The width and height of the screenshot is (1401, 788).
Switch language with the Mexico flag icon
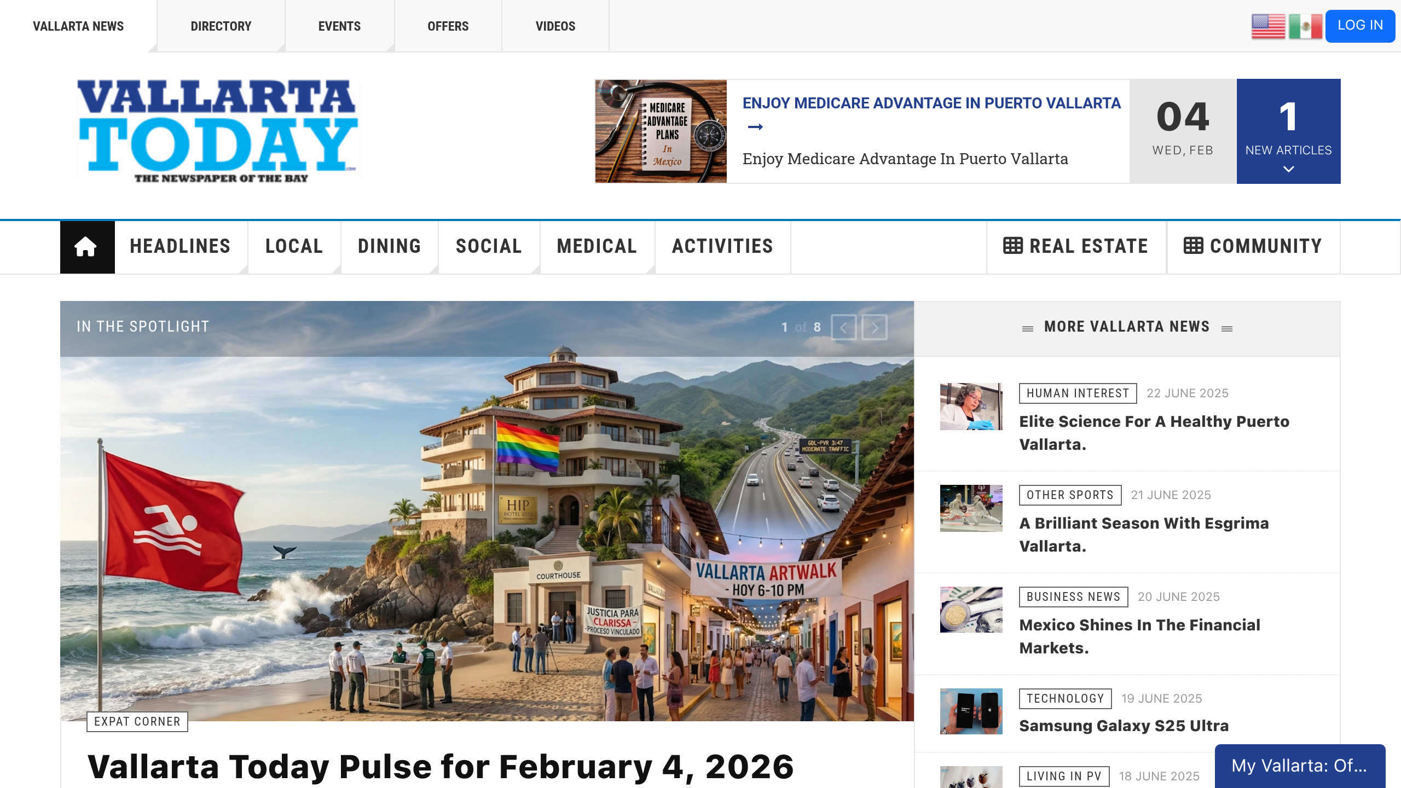(x=1305, y=26)
